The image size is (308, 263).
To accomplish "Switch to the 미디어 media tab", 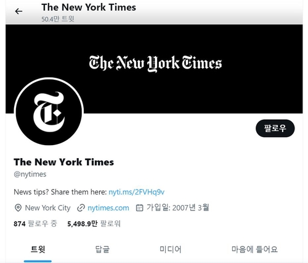I will [x=171, y=249].
